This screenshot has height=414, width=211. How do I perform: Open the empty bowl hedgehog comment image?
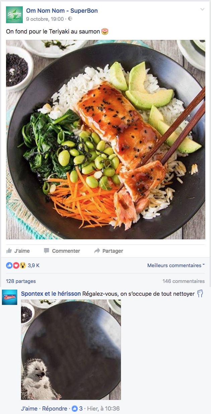pos(71,350)
